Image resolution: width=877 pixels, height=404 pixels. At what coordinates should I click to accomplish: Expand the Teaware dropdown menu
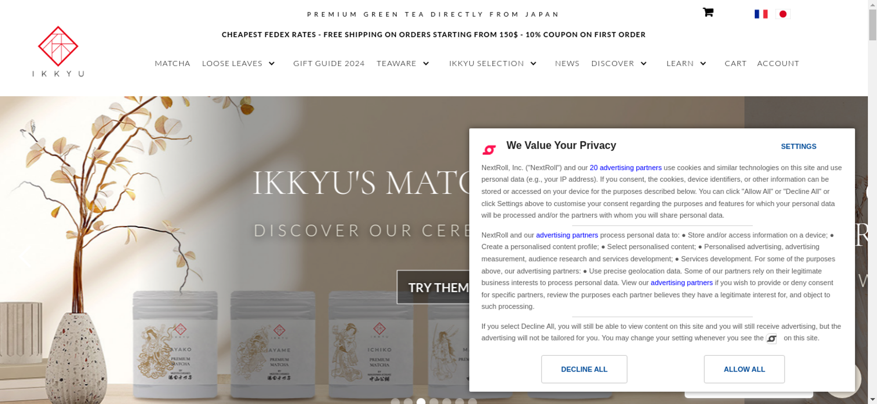(x=426, y=63)
